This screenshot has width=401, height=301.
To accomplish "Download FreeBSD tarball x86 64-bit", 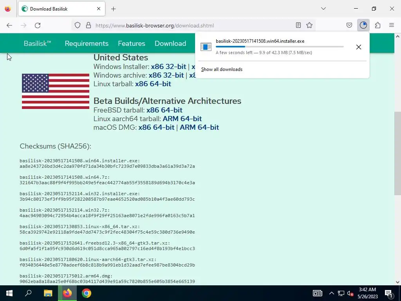I will click(164, 110).
